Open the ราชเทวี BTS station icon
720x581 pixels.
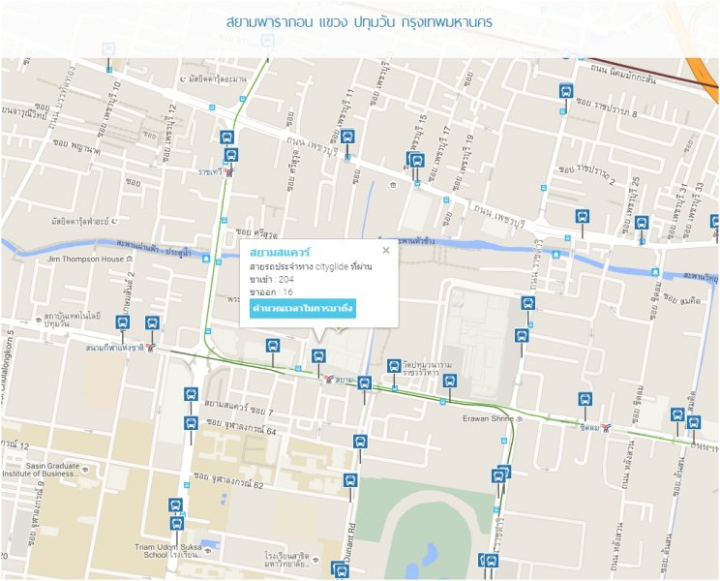pos(229,171)
